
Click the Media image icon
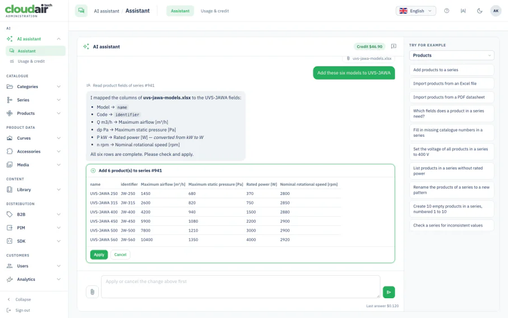tap(10, 165)
